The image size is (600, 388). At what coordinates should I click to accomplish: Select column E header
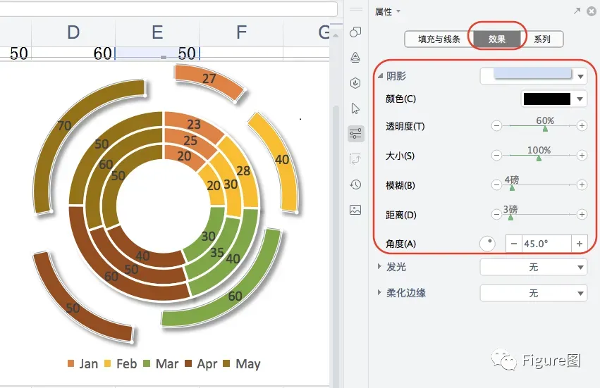point(157,32)
